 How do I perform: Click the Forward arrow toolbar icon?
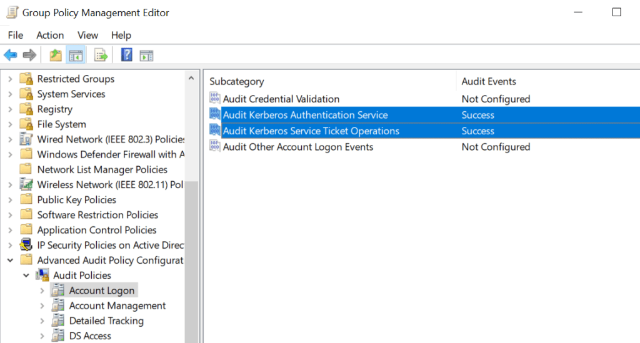point(29,56)
